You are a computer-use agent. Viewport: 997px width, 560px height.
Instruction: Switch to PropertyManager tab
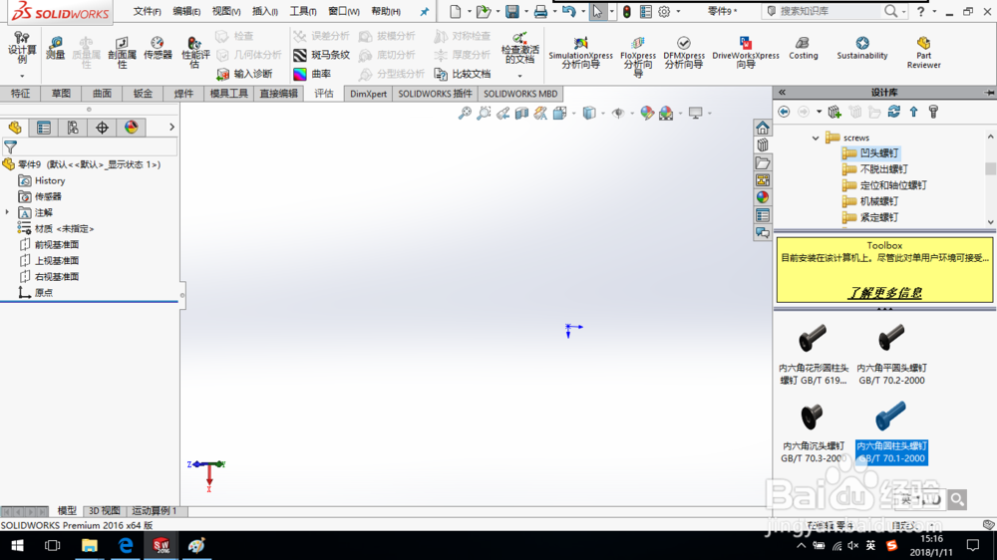pos(44,128)
